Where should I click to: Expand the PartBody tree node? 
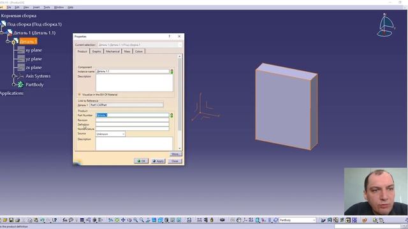click(x=14, y=85)
